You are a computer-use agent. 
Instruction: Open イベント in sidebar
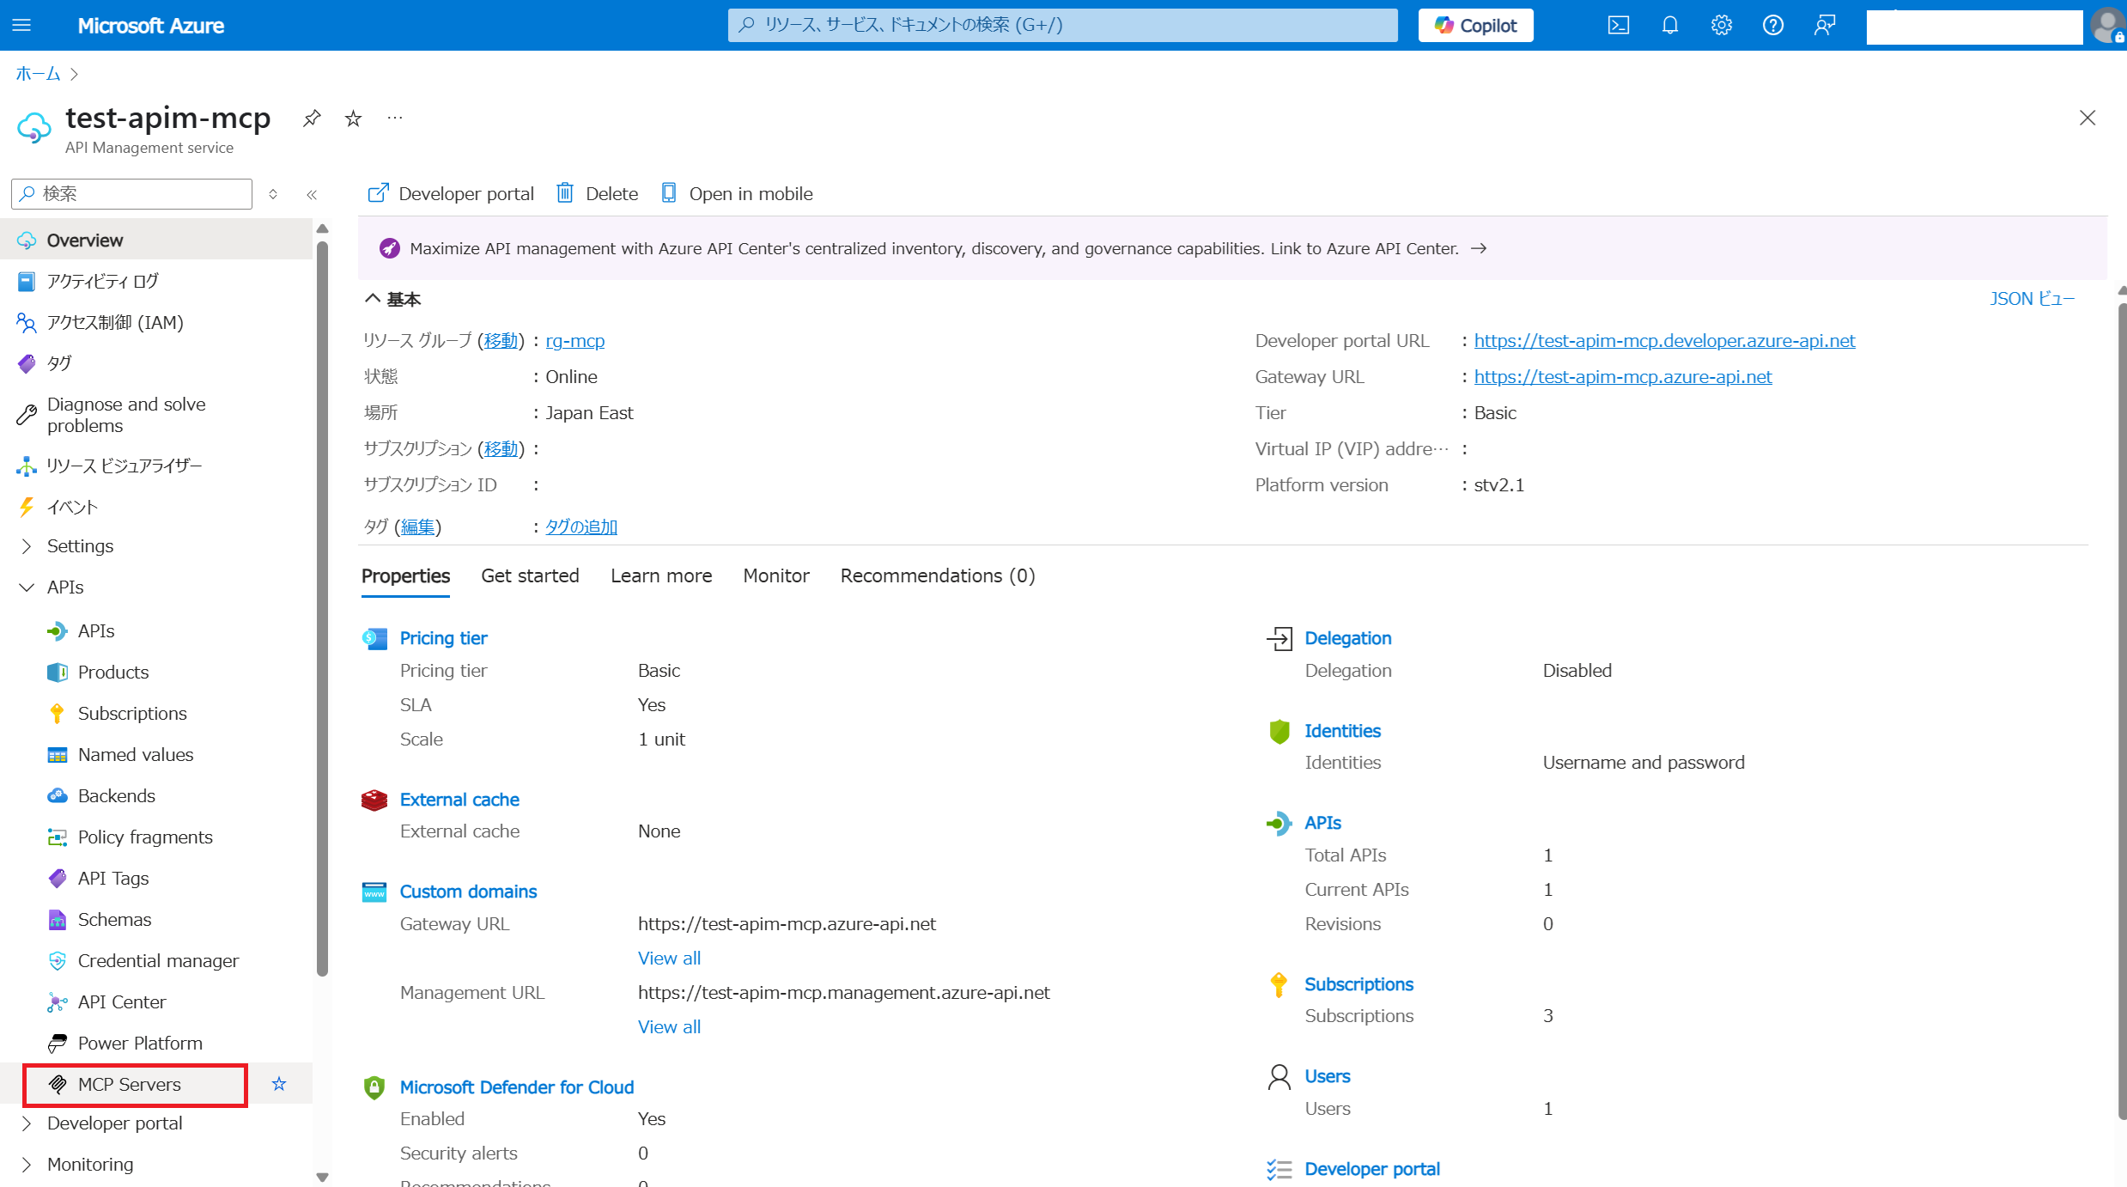tap(156, 507)
